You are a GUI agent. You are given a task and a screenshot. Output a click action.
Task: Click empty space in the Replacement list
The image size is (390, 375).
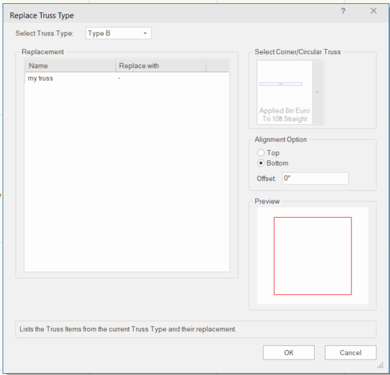pos(126,180)
